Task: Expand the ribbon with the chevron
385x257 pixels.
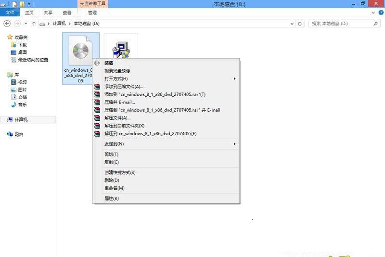Action: [373, 13]
